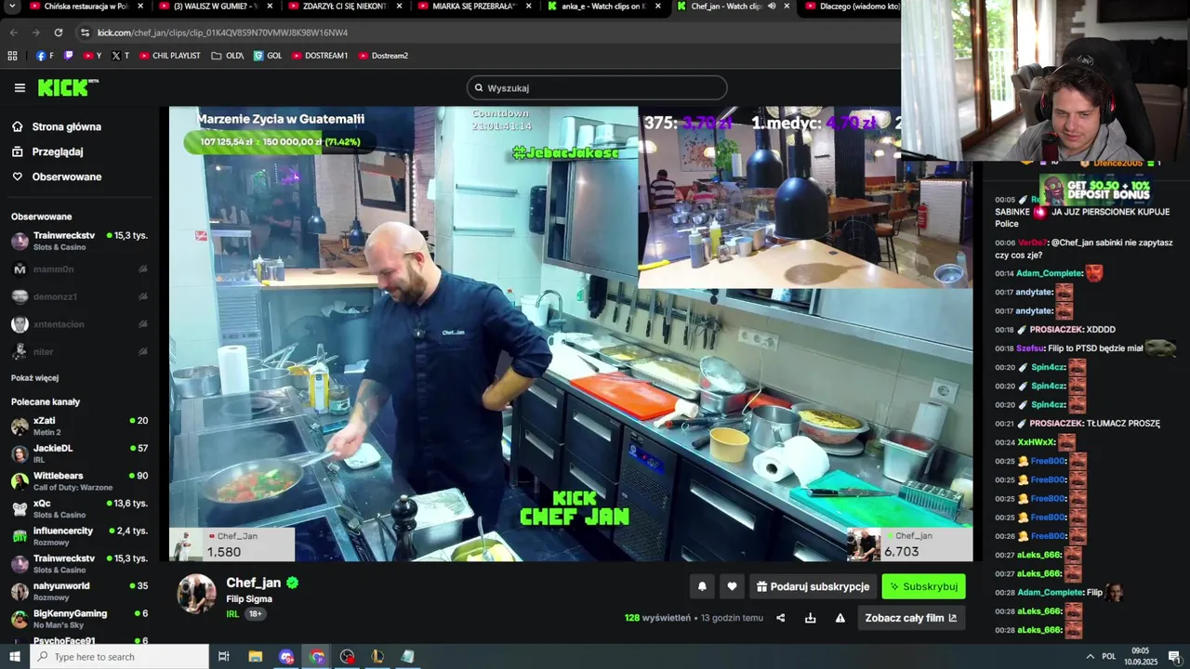Download the clip via download icon
Viewport: 1190px width, 669px height.
coord(811,618)
